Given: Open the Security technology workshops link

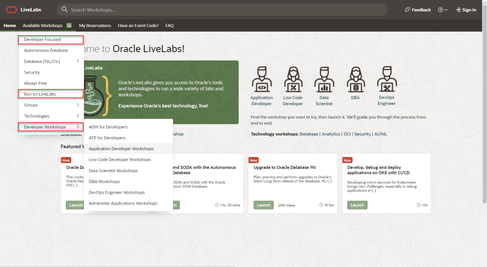Looking at the screenshot, I should tap(363, 134).
